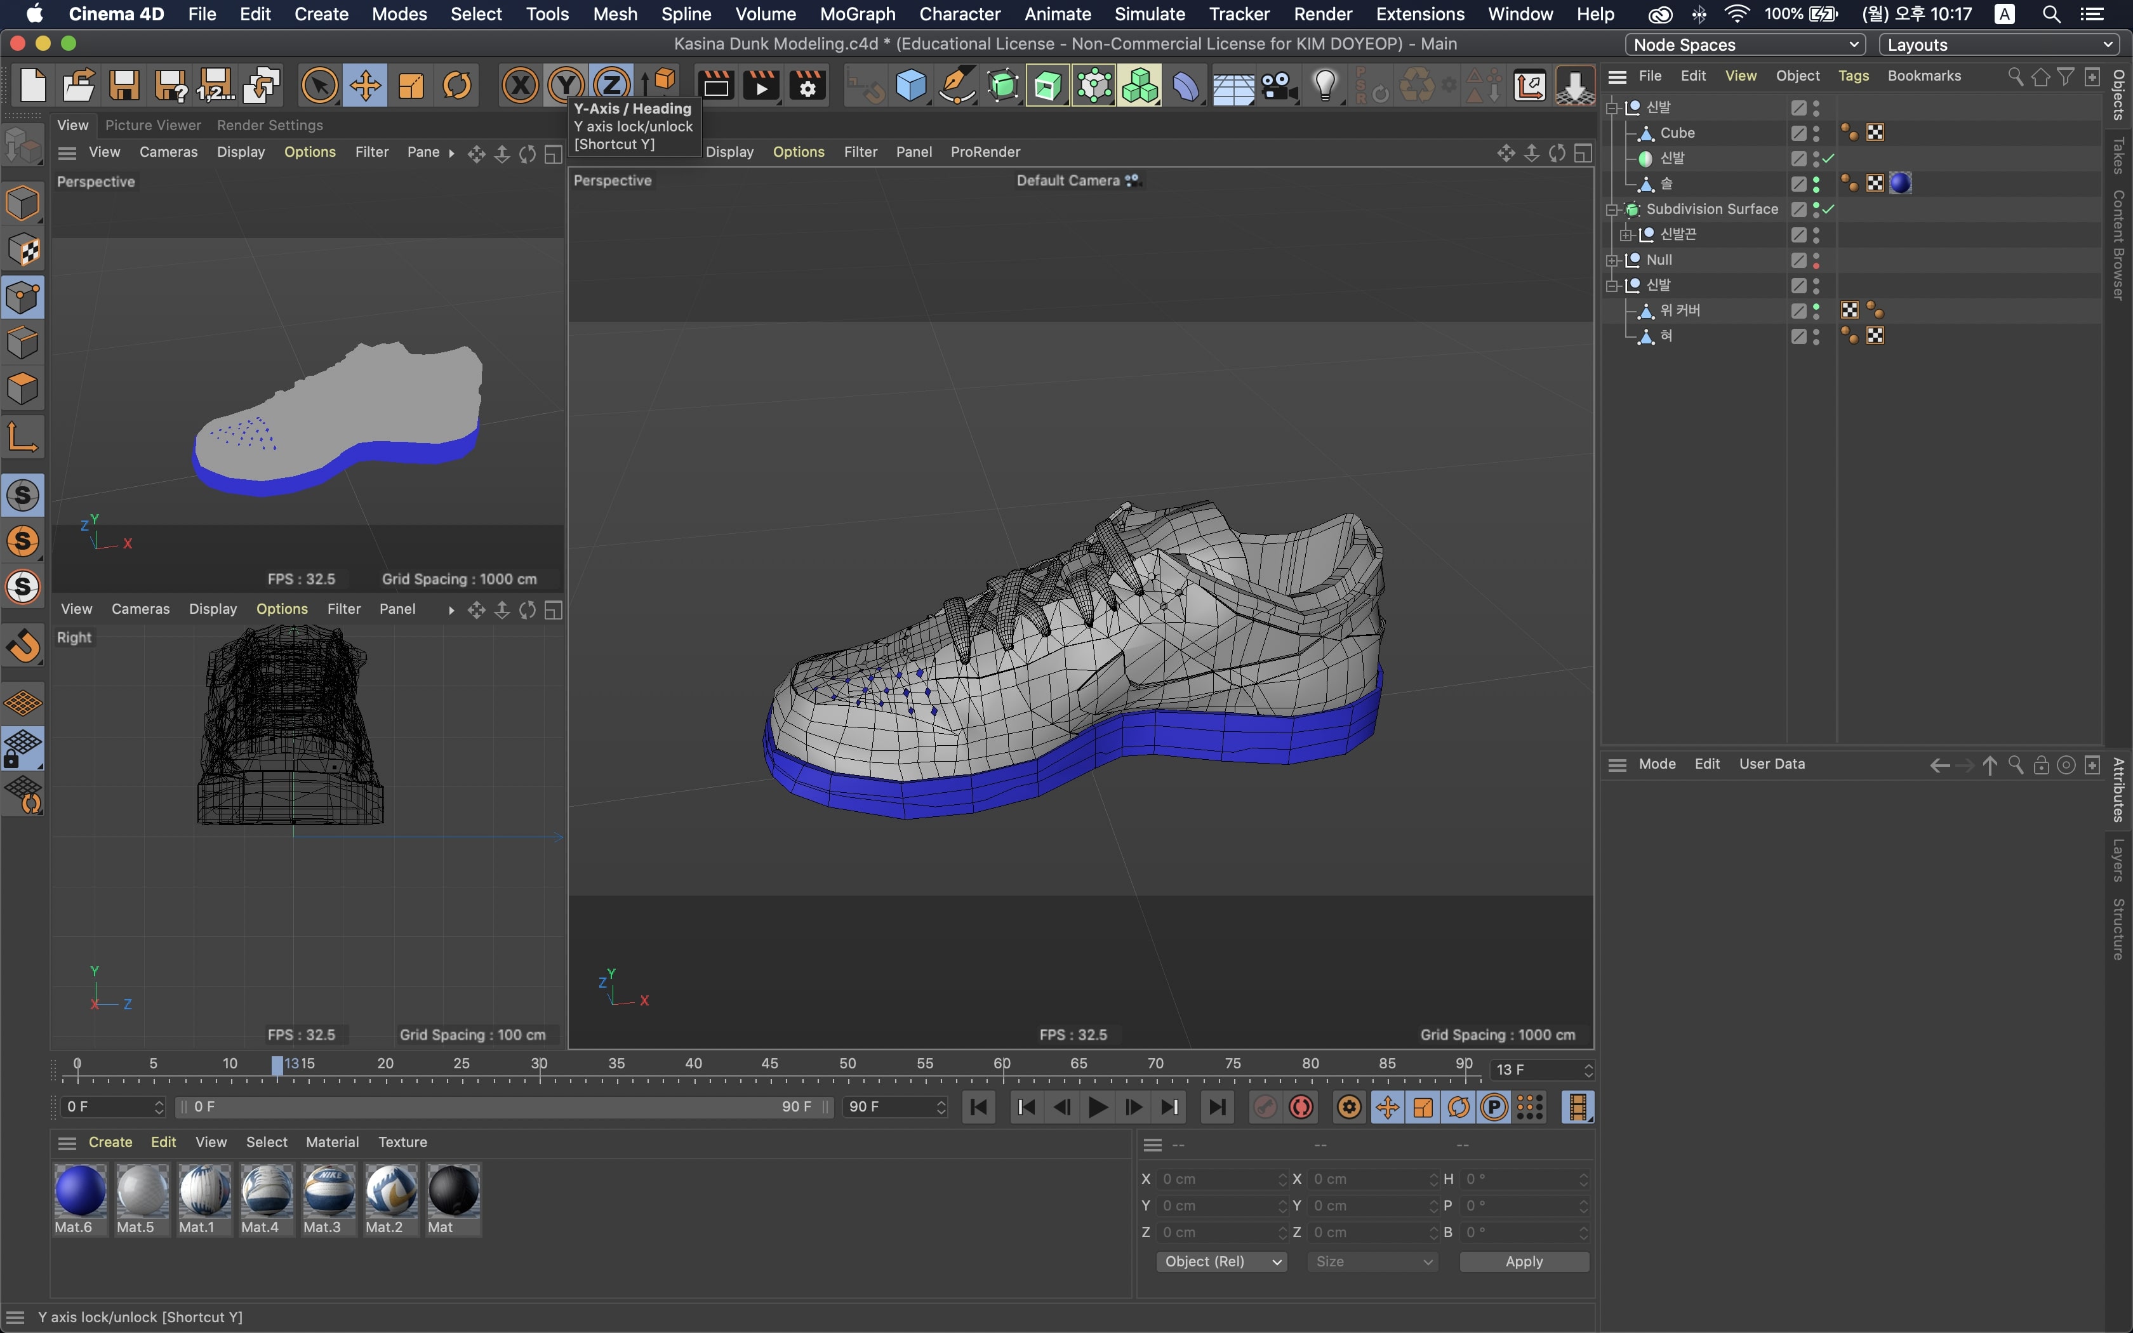
Task: Toggle Z-axis lock button
Action: (612, 86)
